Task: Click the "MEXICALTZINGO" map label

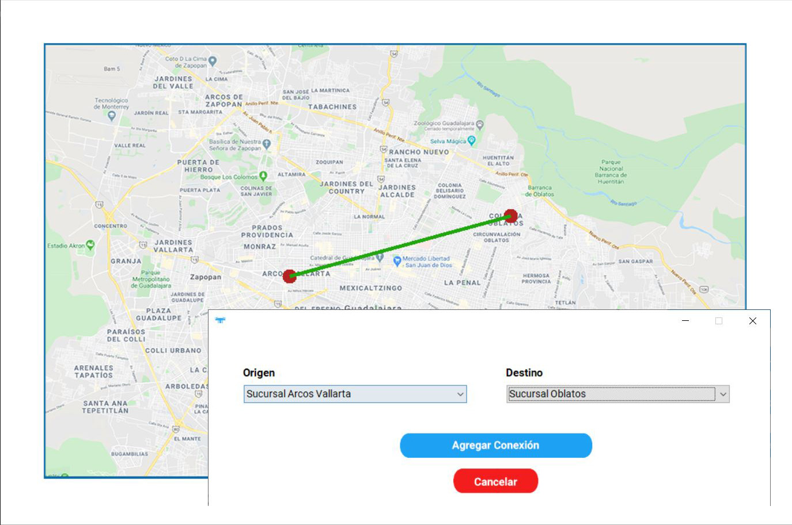Action: pos(371,288)
